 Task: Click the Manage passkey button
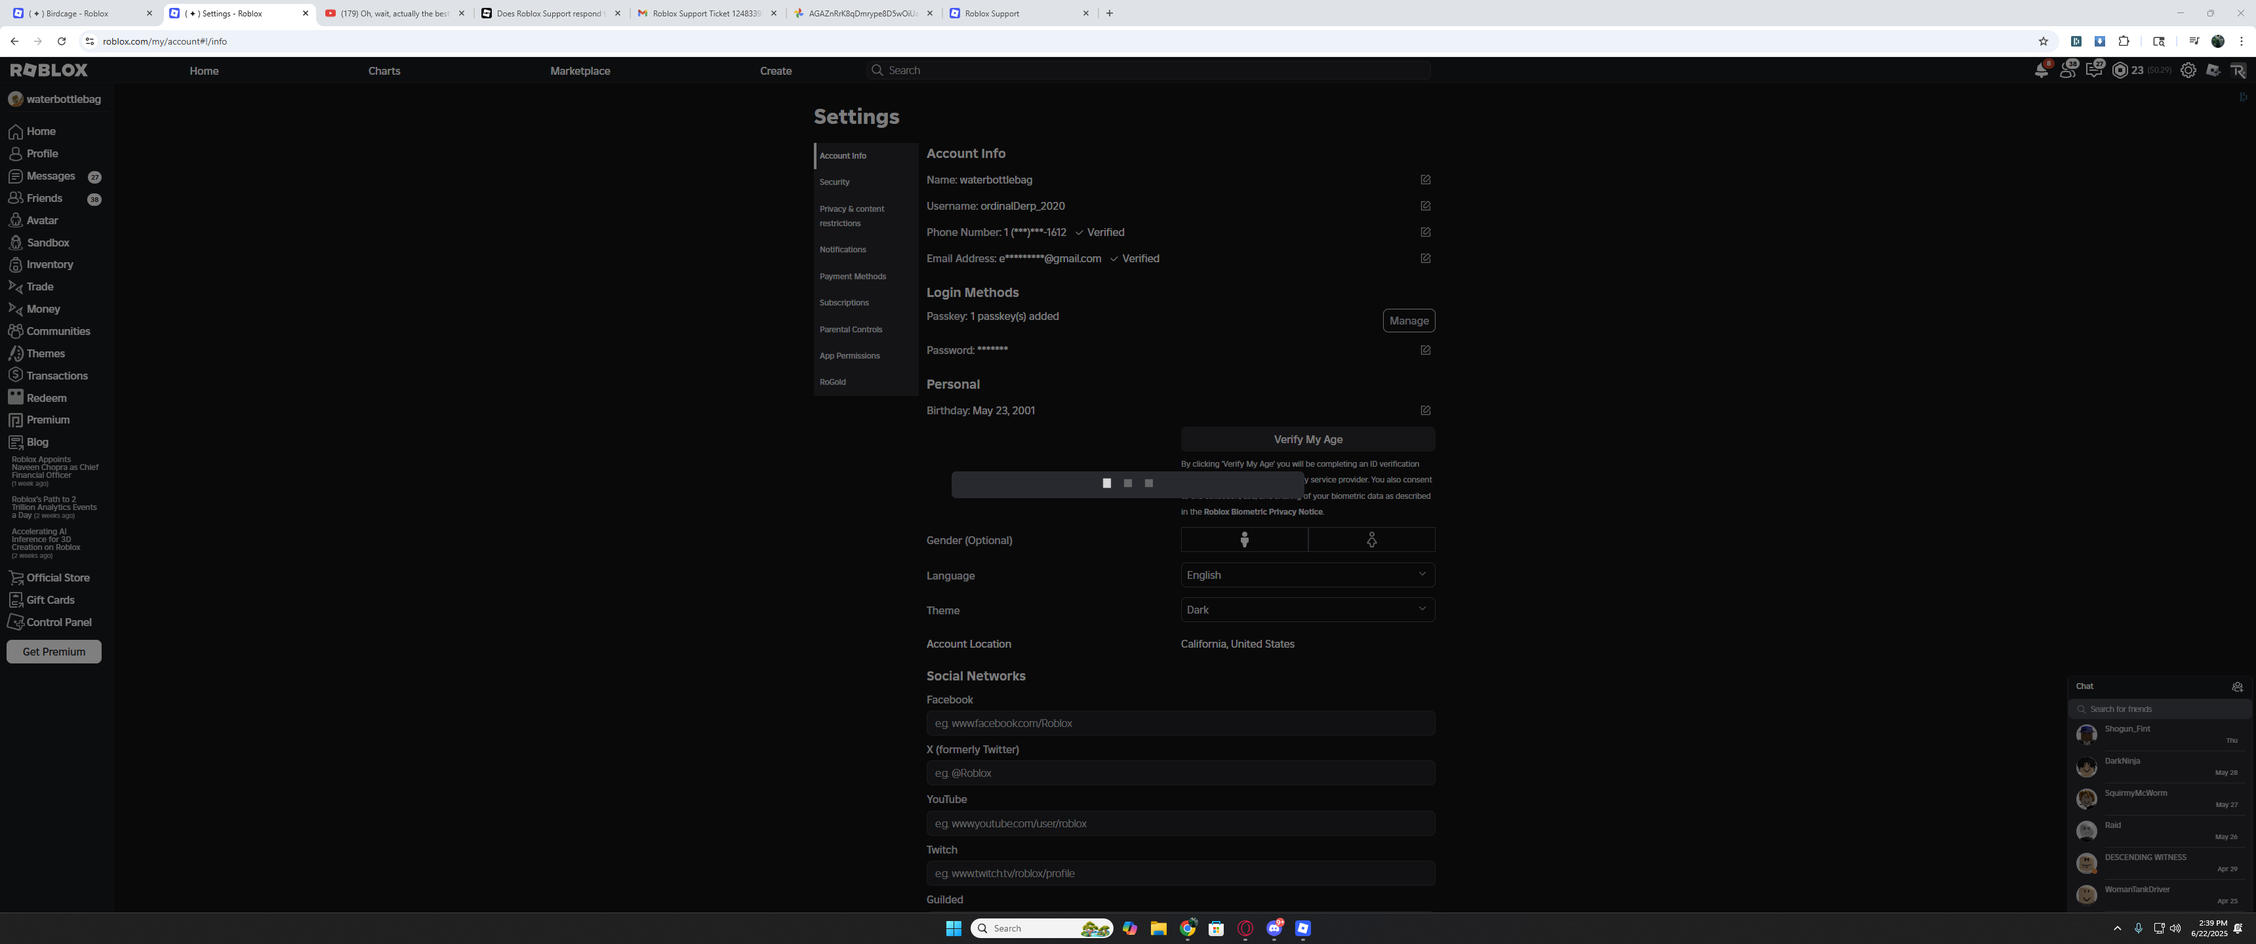tap(1408, 321)
